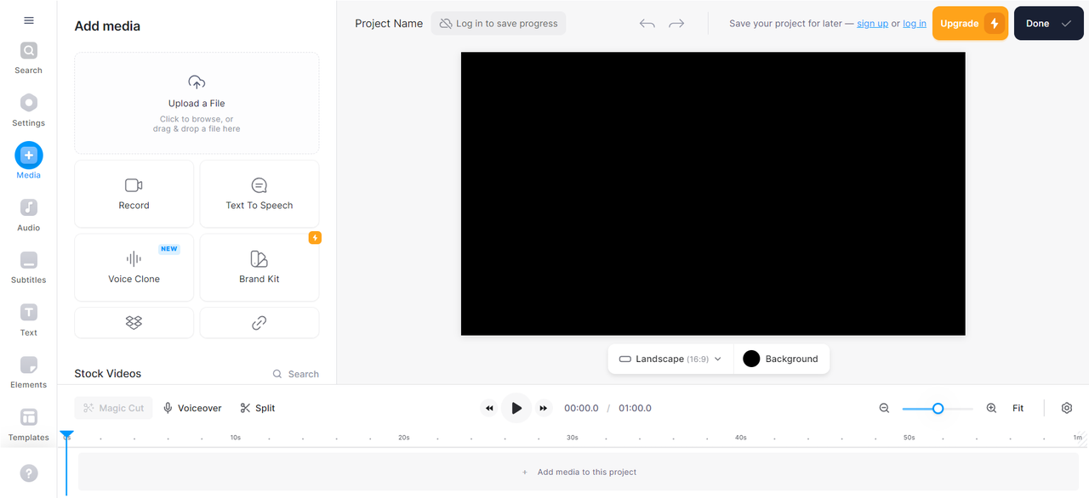Follow the log in link
1089x498 pixels.
[x=915, y=24]
